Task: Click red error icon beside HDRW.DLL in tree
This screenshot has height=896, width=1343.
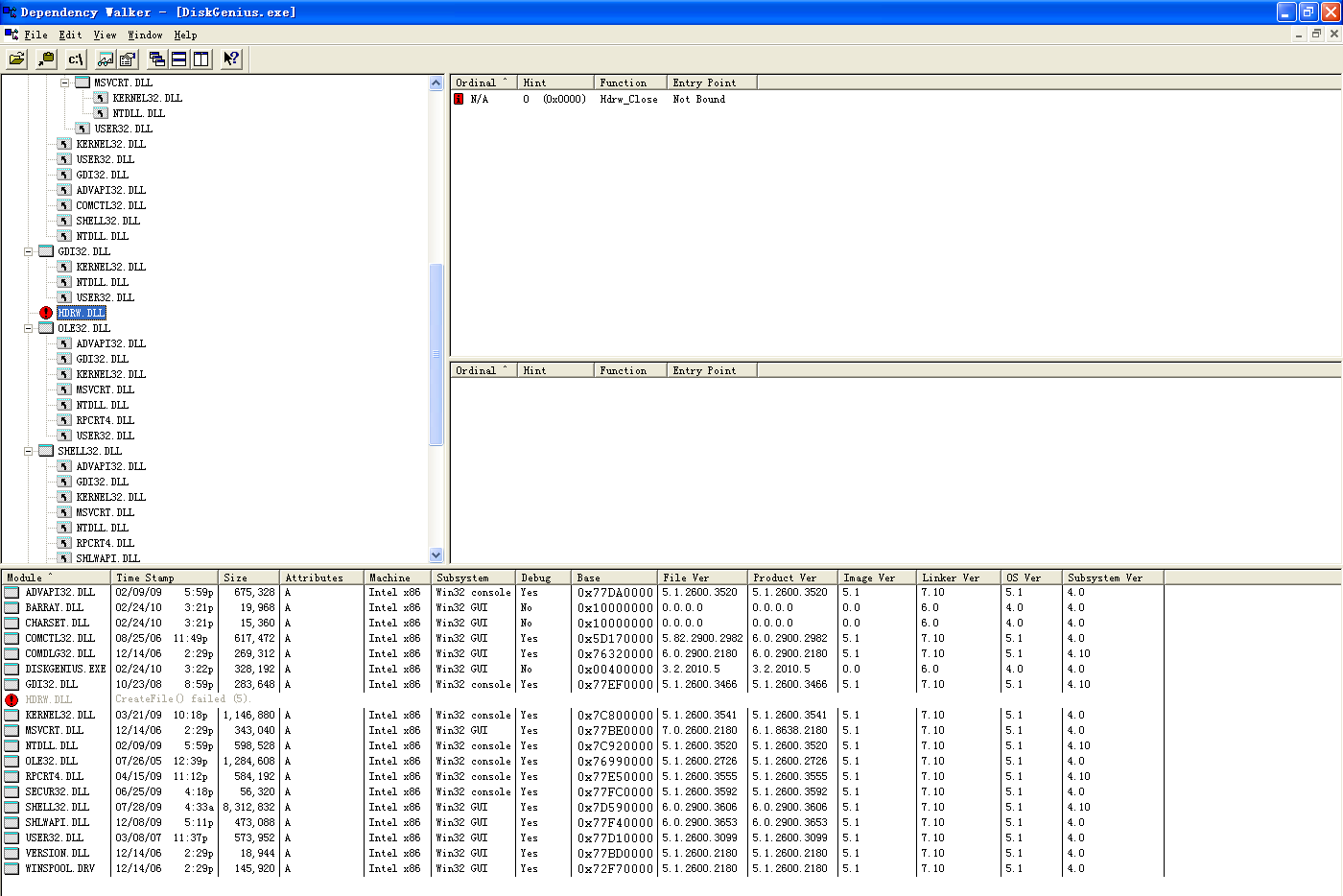Action: point(46,313)
